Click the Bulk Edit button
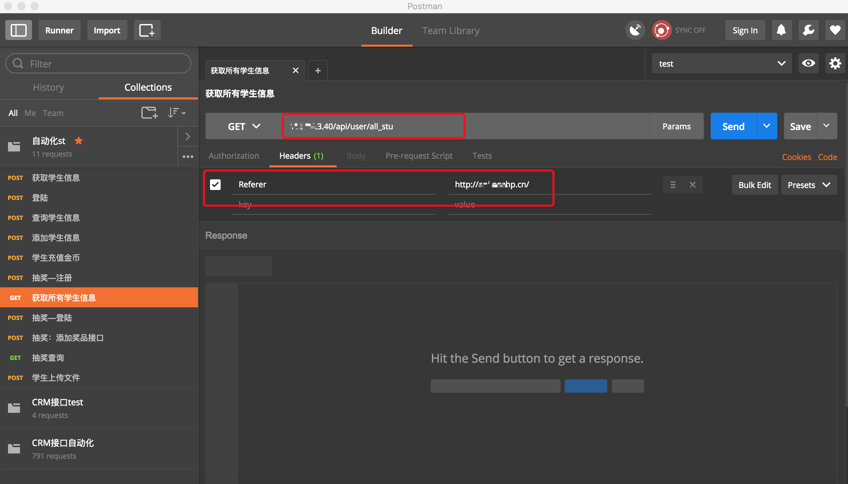 coord(755,185)
